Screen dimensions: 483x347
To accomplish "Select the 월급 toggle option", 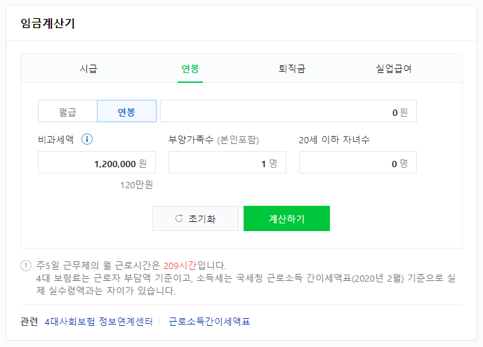I will coord(67,111).
